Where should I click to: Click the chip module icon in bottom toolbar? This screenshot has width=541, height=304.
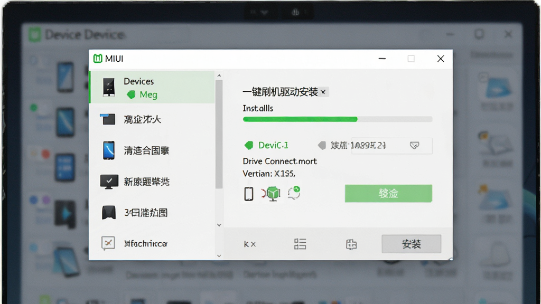click(351, 244)
